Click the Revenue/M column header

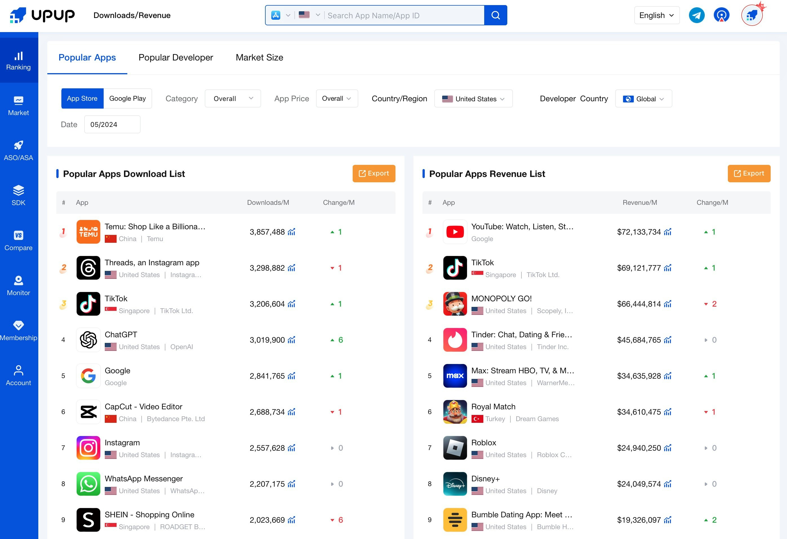[x=640, y=203]
